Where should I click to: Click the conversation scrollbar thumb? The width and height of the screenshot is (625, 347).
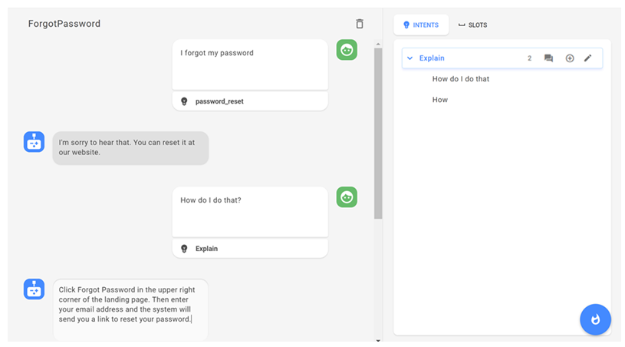pos(378,134)
